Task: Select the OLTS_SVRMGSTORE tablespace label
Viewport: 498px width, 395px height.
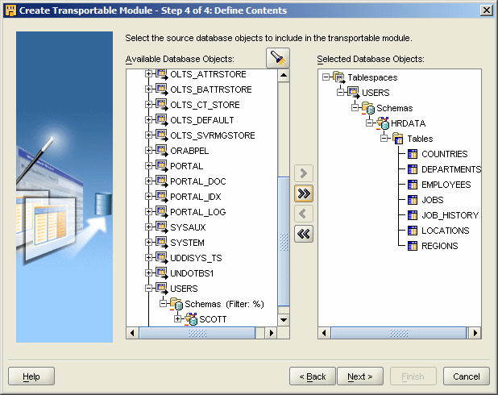Action: (213, 135)
